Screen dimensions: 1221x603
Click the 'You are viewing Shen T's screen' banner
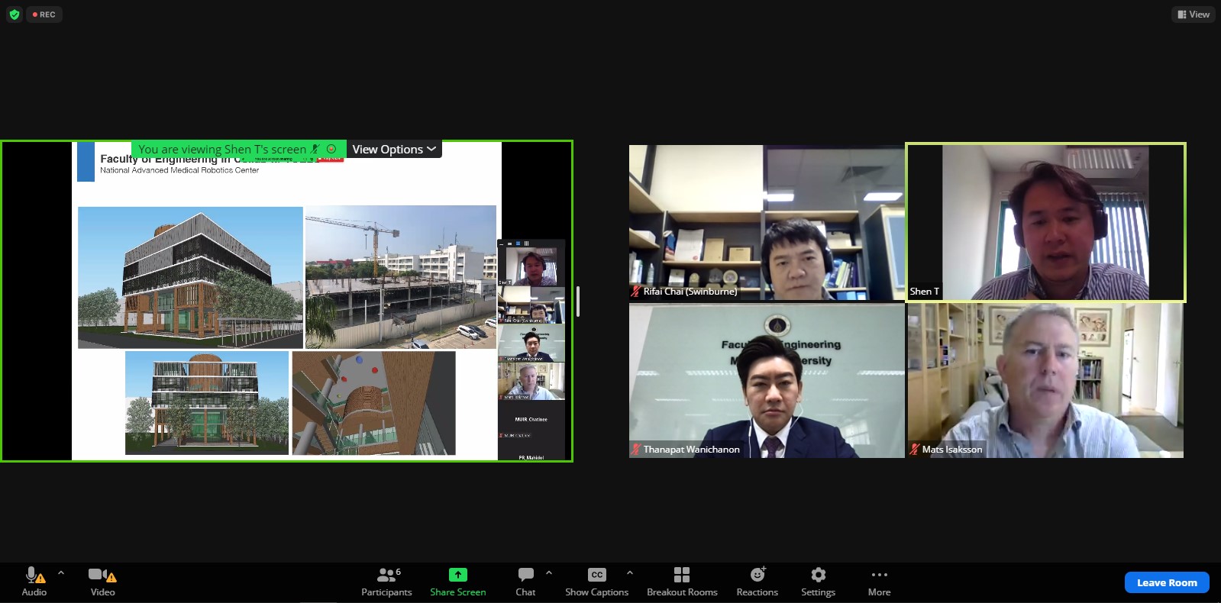point(222,150)
